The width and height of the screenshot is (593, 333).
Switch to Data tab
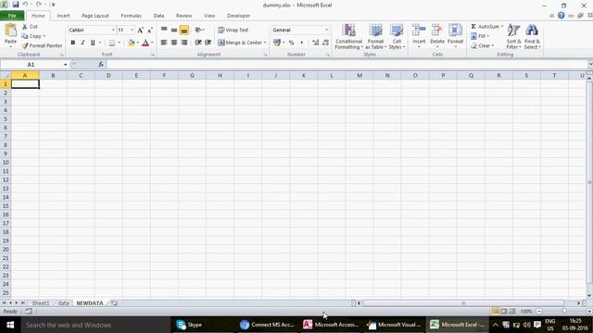click(x=158, y=16)
